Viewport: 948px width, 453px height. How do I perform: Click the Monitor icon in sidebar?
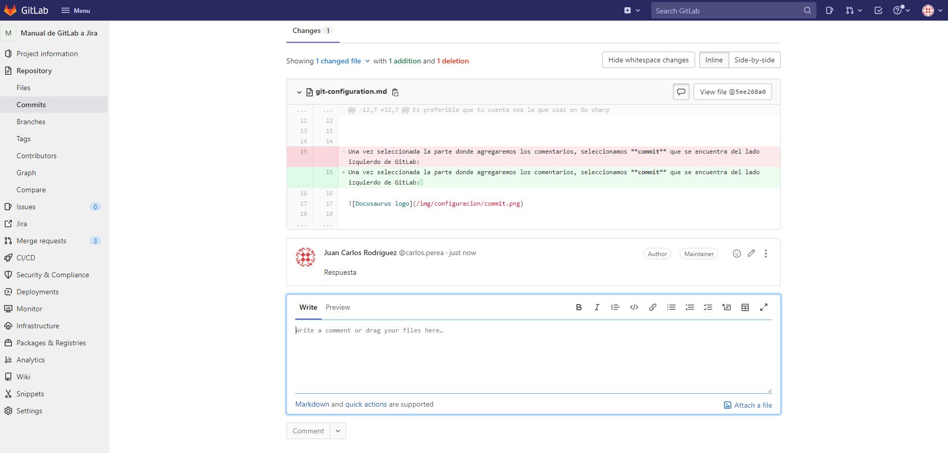coord(8,309)
